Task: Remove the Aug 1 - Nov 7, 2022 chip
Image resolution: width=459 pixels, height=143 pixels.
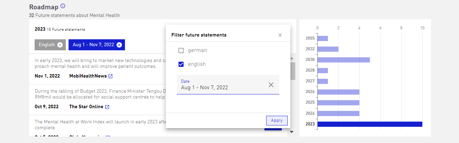Action: click(119, 45)
